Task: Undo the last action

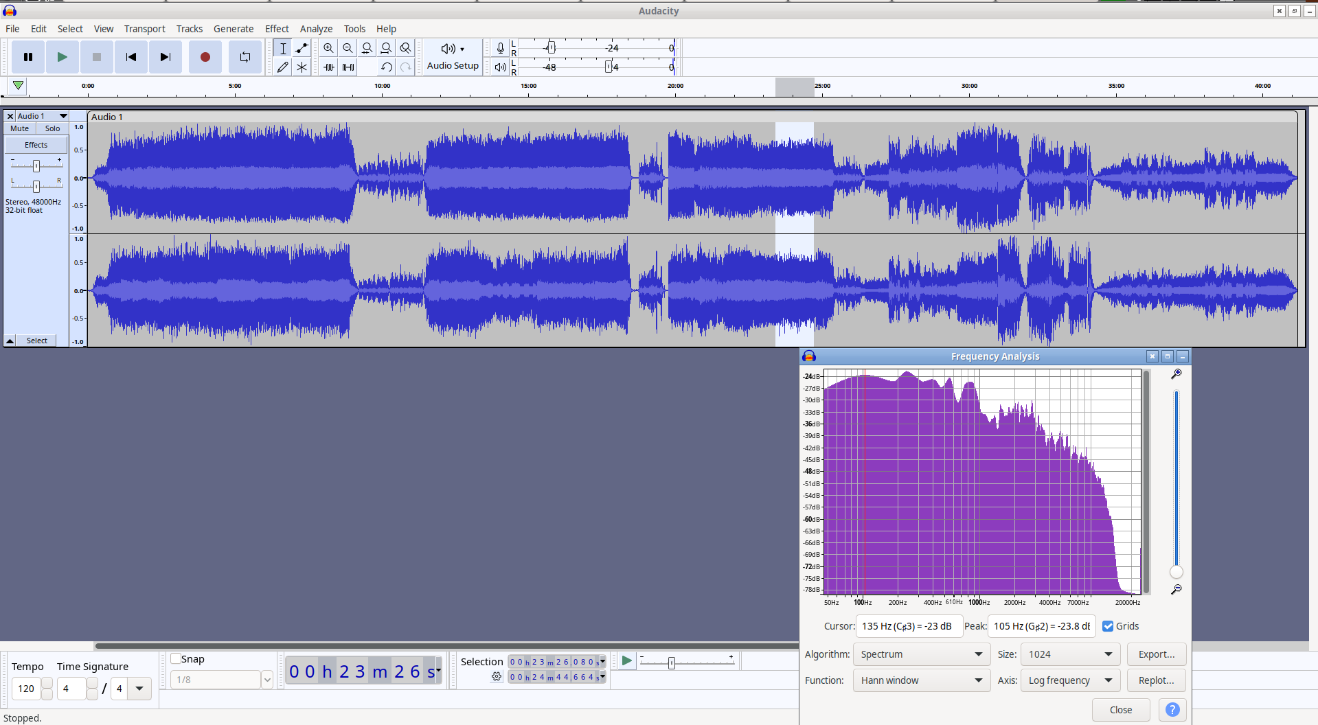Action: click(x=387, y=67)
